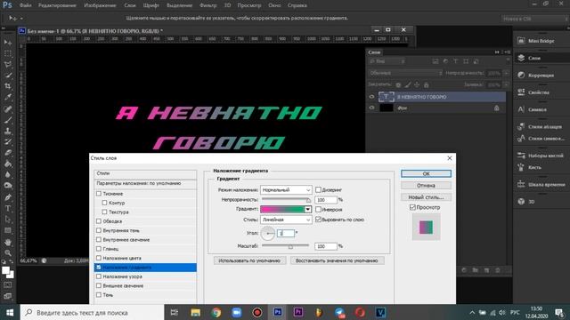Select the Horizontal Type tool
The image size is (570, 320).
[8, 209]
